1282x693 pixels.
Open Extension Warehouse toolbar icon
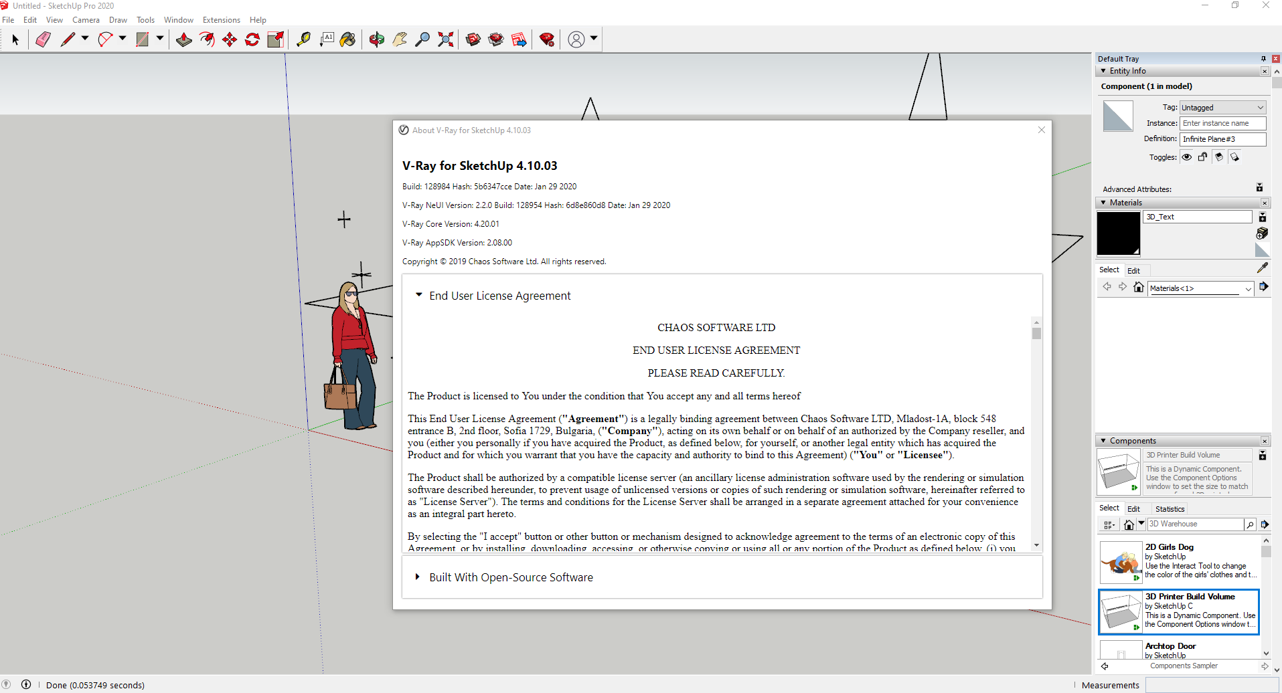(x=496, y=40)
